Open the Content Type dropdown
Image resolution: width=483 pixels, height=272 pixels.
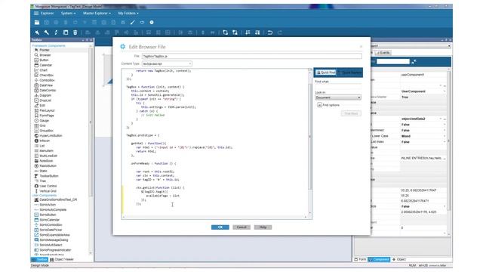tap(167, 63)
